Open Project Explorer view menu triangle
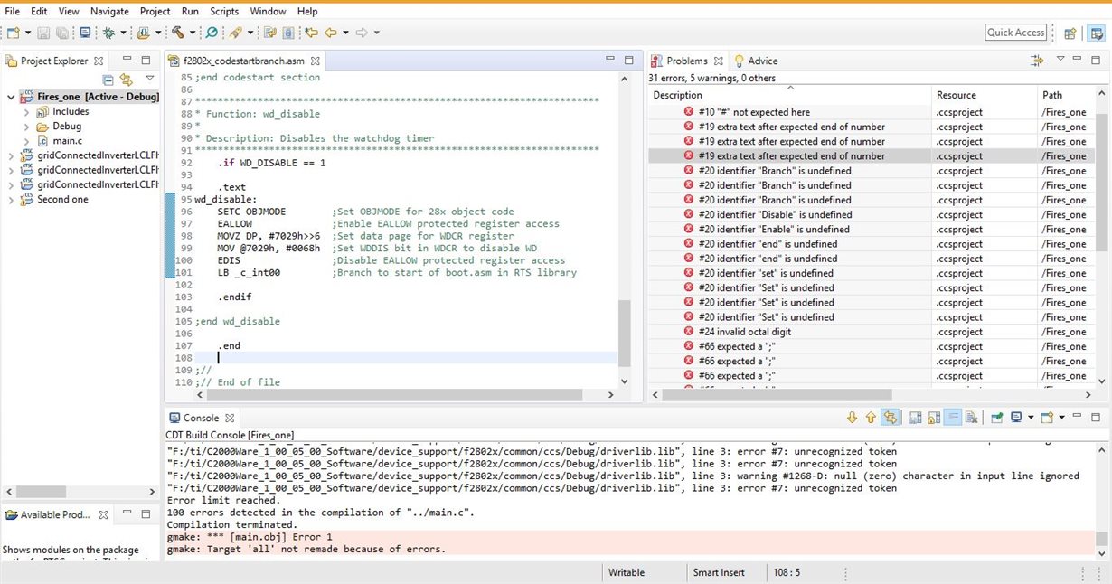This screenshot has height=584, width=1112. tap(149, 80)
